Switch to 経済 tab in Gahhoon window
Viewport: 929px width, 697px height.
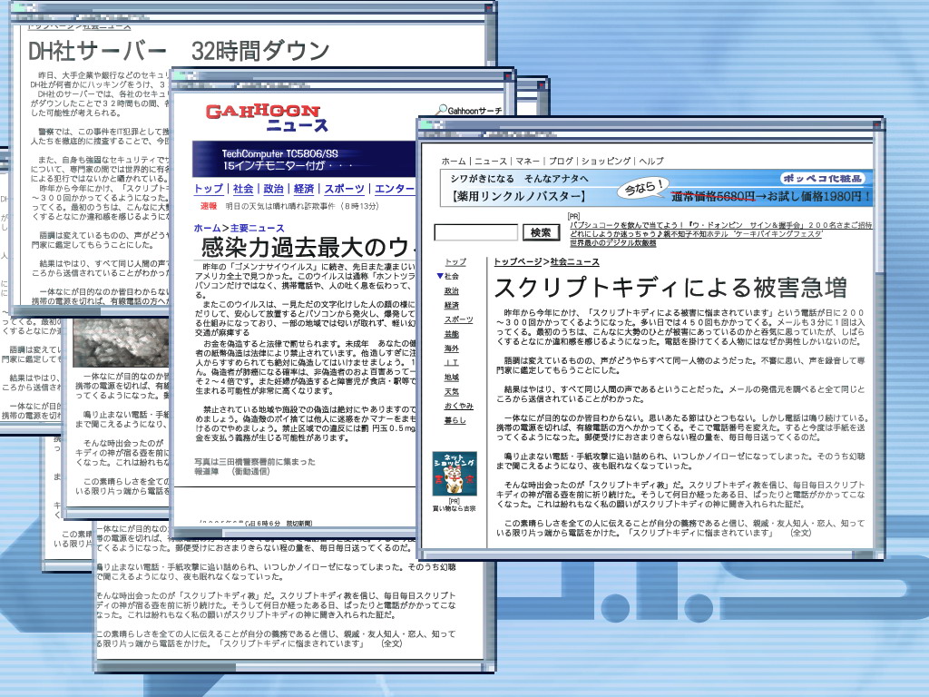tap(304, 189)
